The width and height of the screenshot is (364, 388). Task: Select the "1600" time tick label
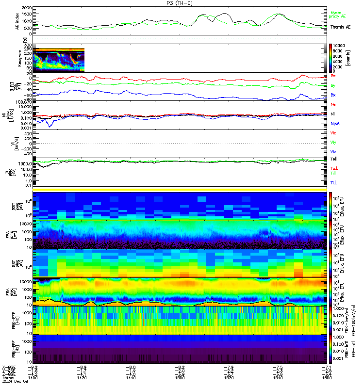[327, 378]
